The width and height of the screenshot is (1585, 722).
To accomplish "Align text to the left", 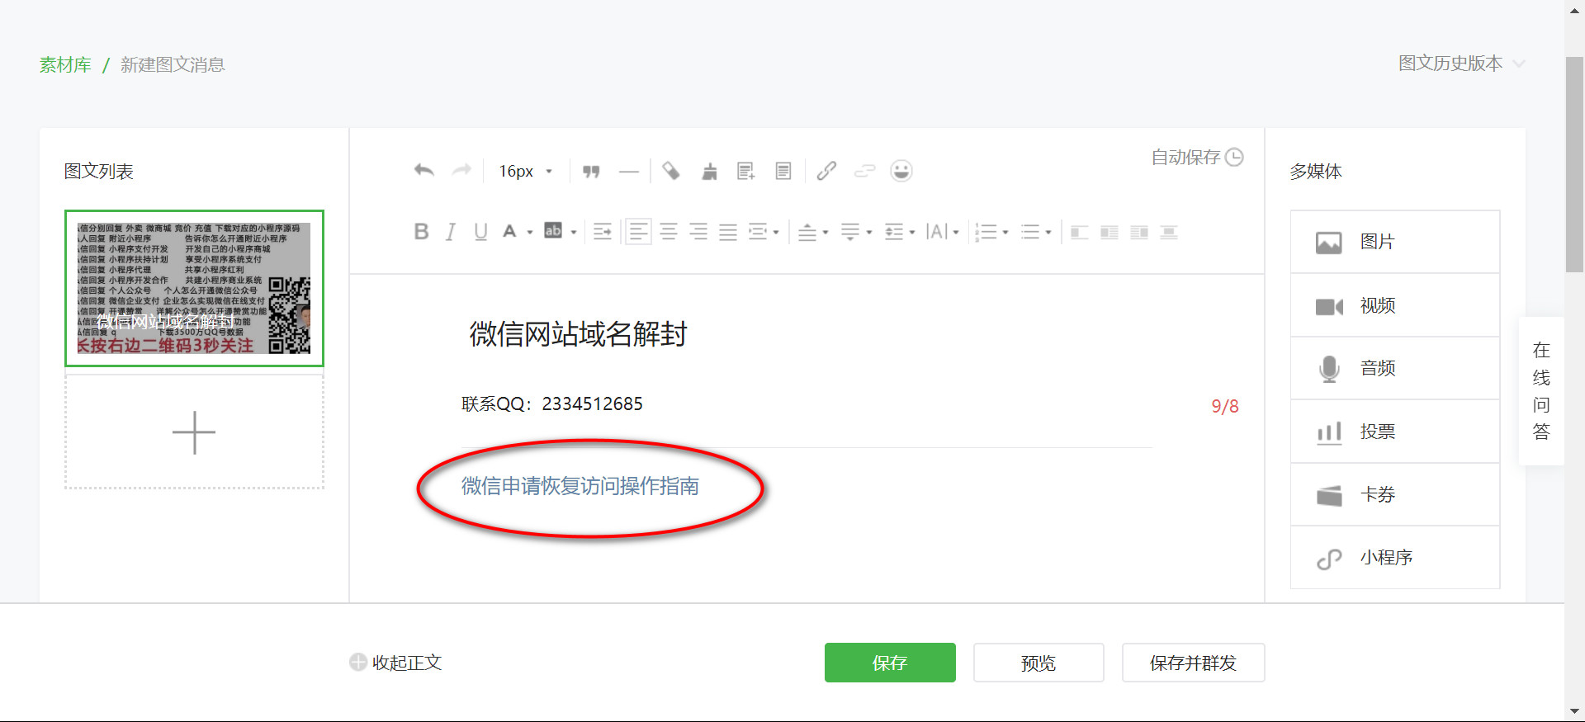I will point(638,232).
